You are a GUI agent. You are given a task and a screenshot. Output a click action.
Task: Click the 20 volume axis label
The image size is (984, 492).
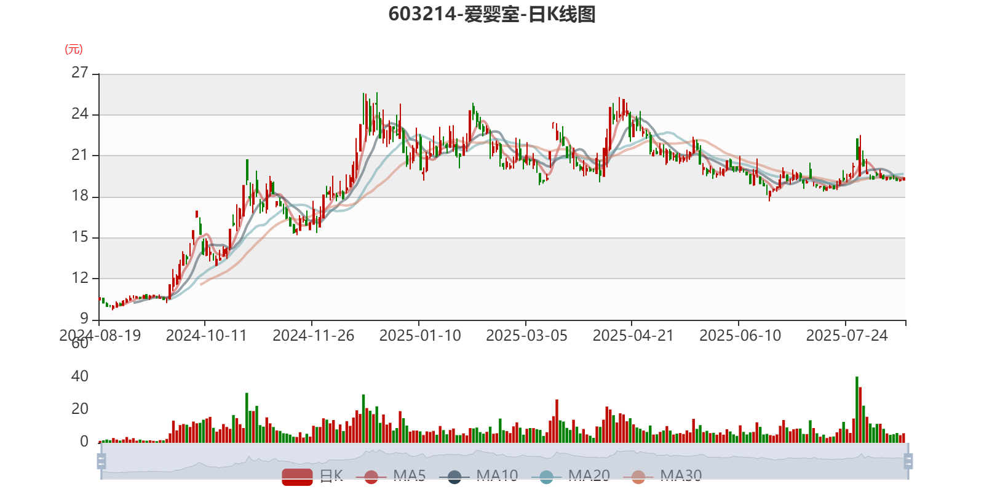pos(80,408)
